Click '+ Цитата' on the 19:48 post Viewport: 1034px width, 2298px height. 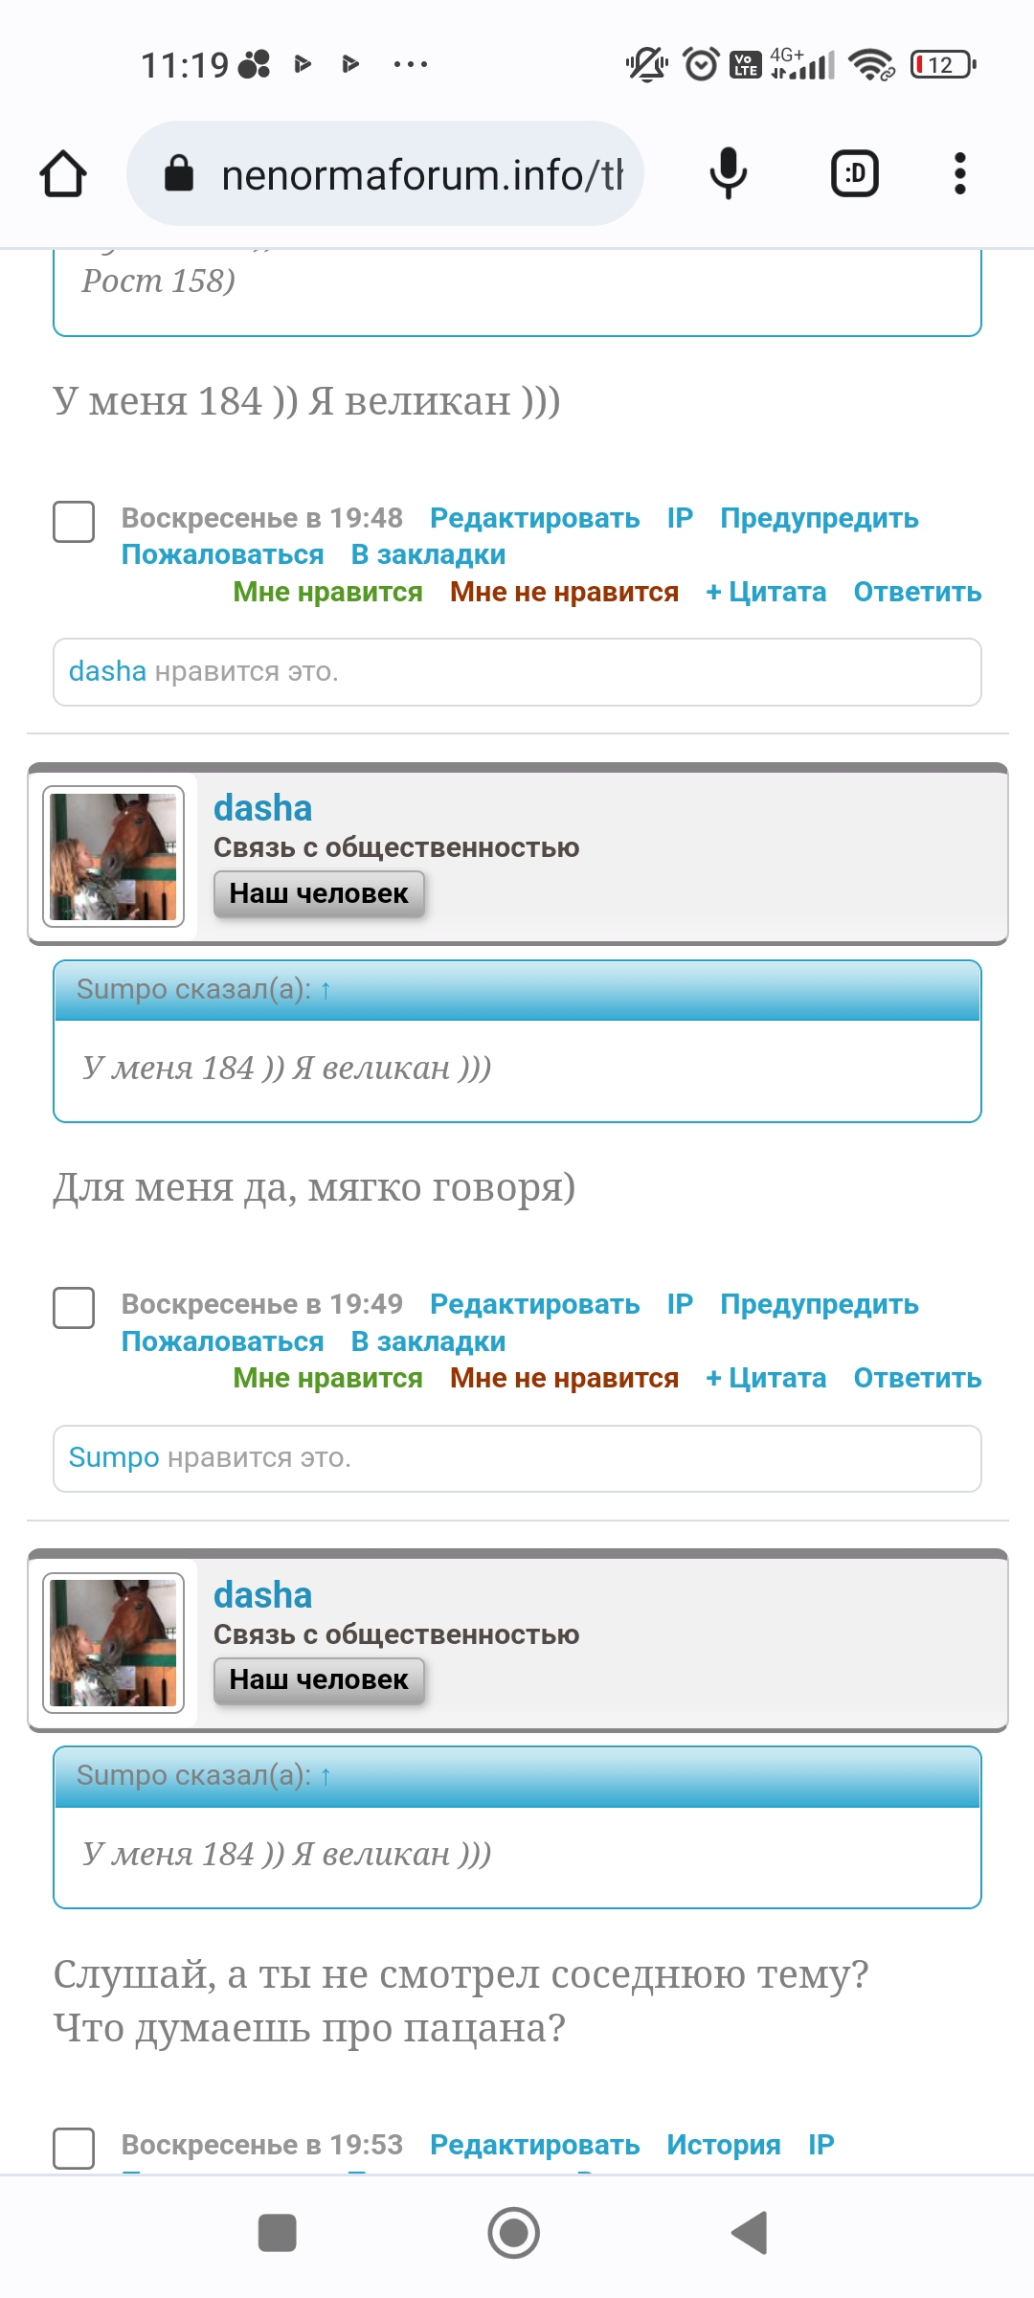(766, 592)
